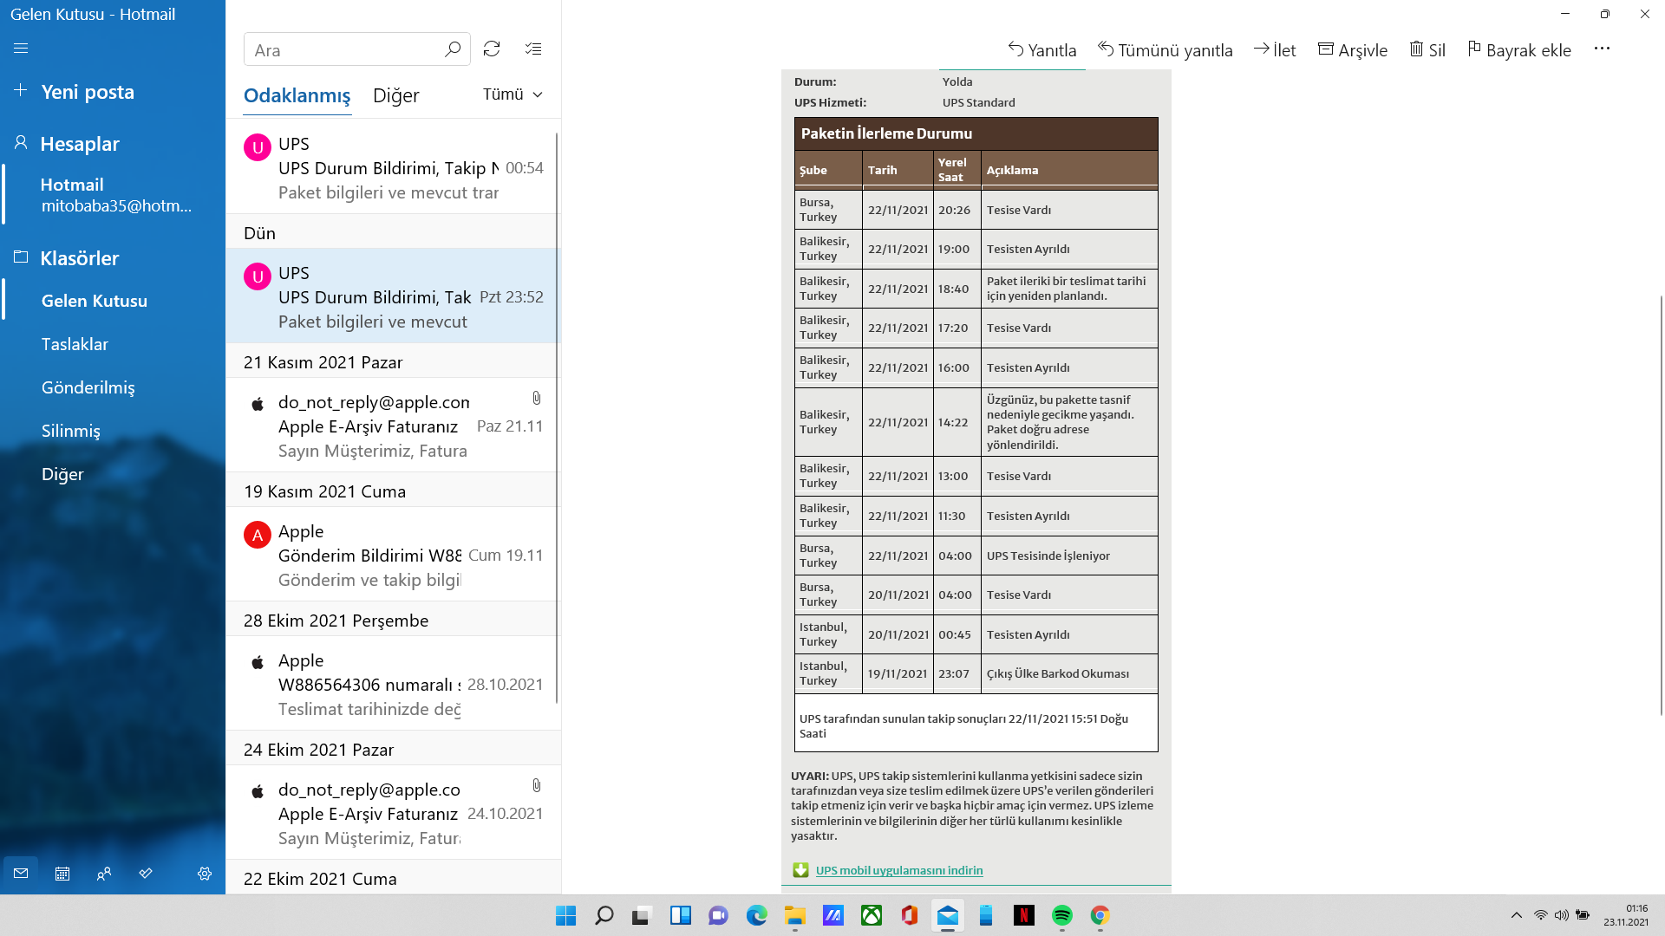The width and height of the screenshot is (1665, 936).
Task: Open People contacts icon in bottom bar
Action: tap(104, 874)
